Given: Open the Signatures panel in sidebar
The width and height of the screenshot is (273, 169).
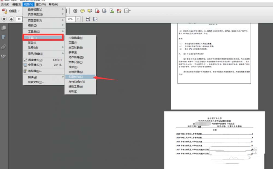Looking at the screenshot, I should click(x=4, y=56).
